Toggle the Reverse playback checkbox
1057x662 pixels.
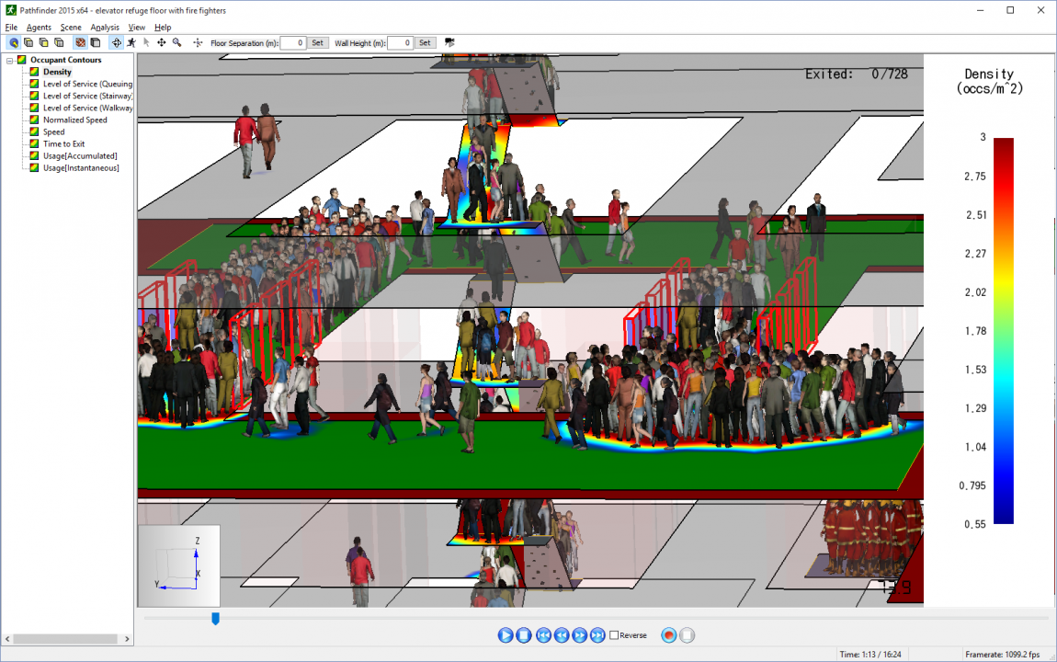614,635
